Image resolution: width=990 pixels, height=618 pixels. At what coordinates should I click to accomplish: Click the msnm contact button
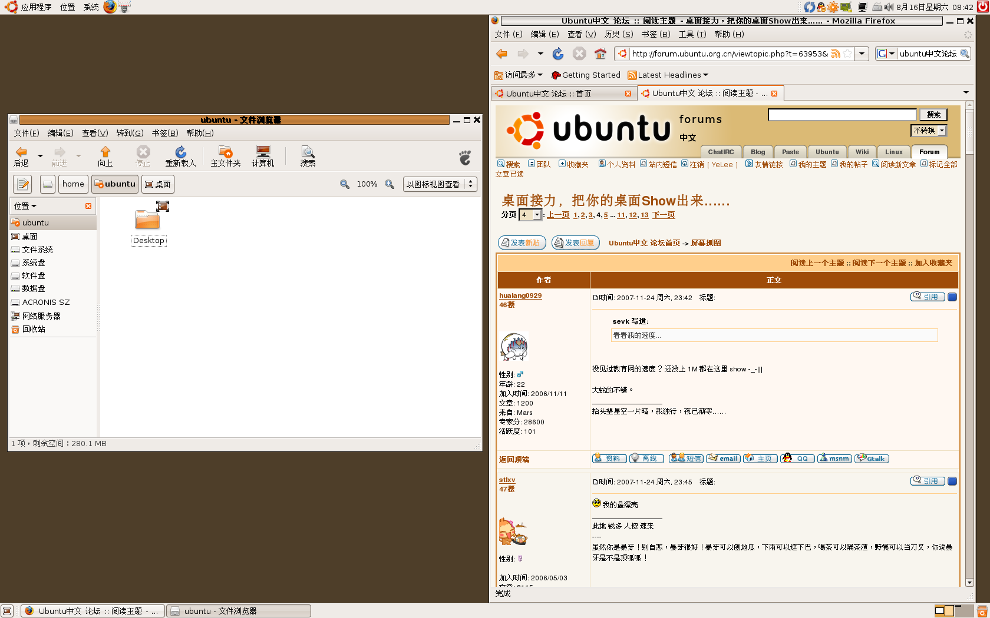tap(834, 458)
